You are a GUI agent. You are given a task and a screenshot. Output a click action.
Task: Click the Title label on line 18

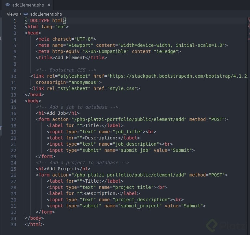[85, 125]
